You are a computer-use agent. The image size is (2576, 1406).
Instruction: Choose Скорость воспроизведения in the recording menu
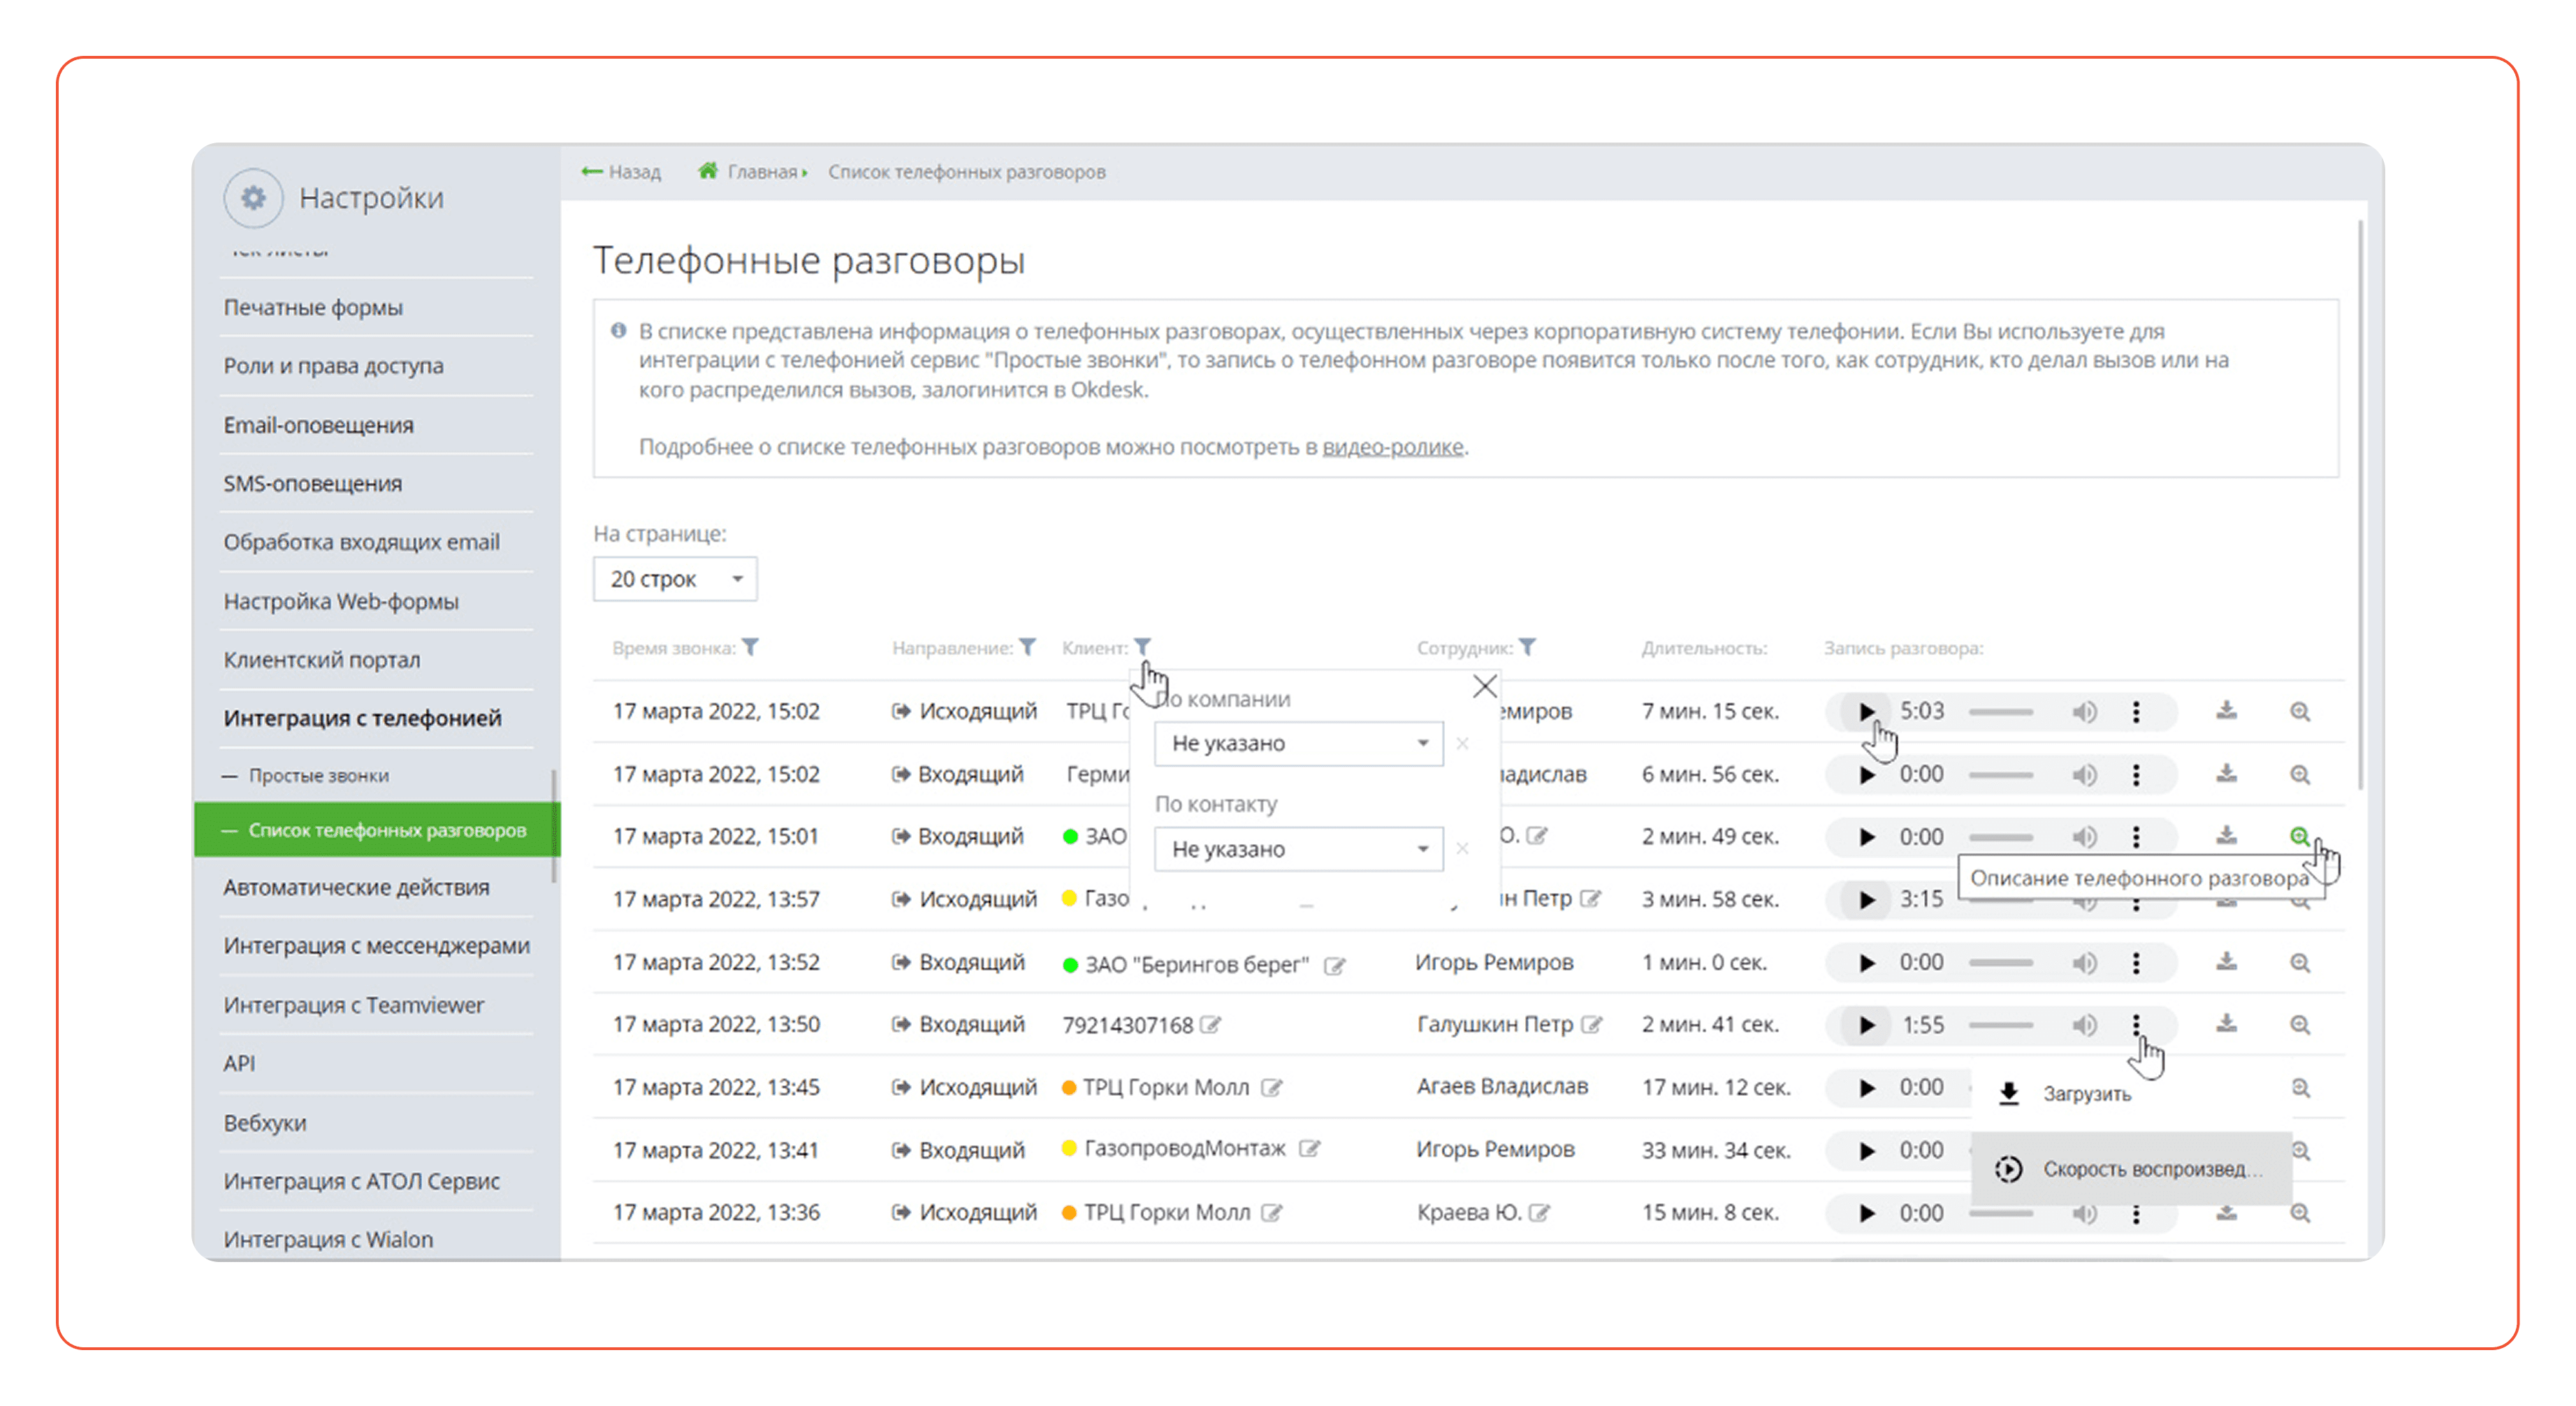coord(2131,1169)
